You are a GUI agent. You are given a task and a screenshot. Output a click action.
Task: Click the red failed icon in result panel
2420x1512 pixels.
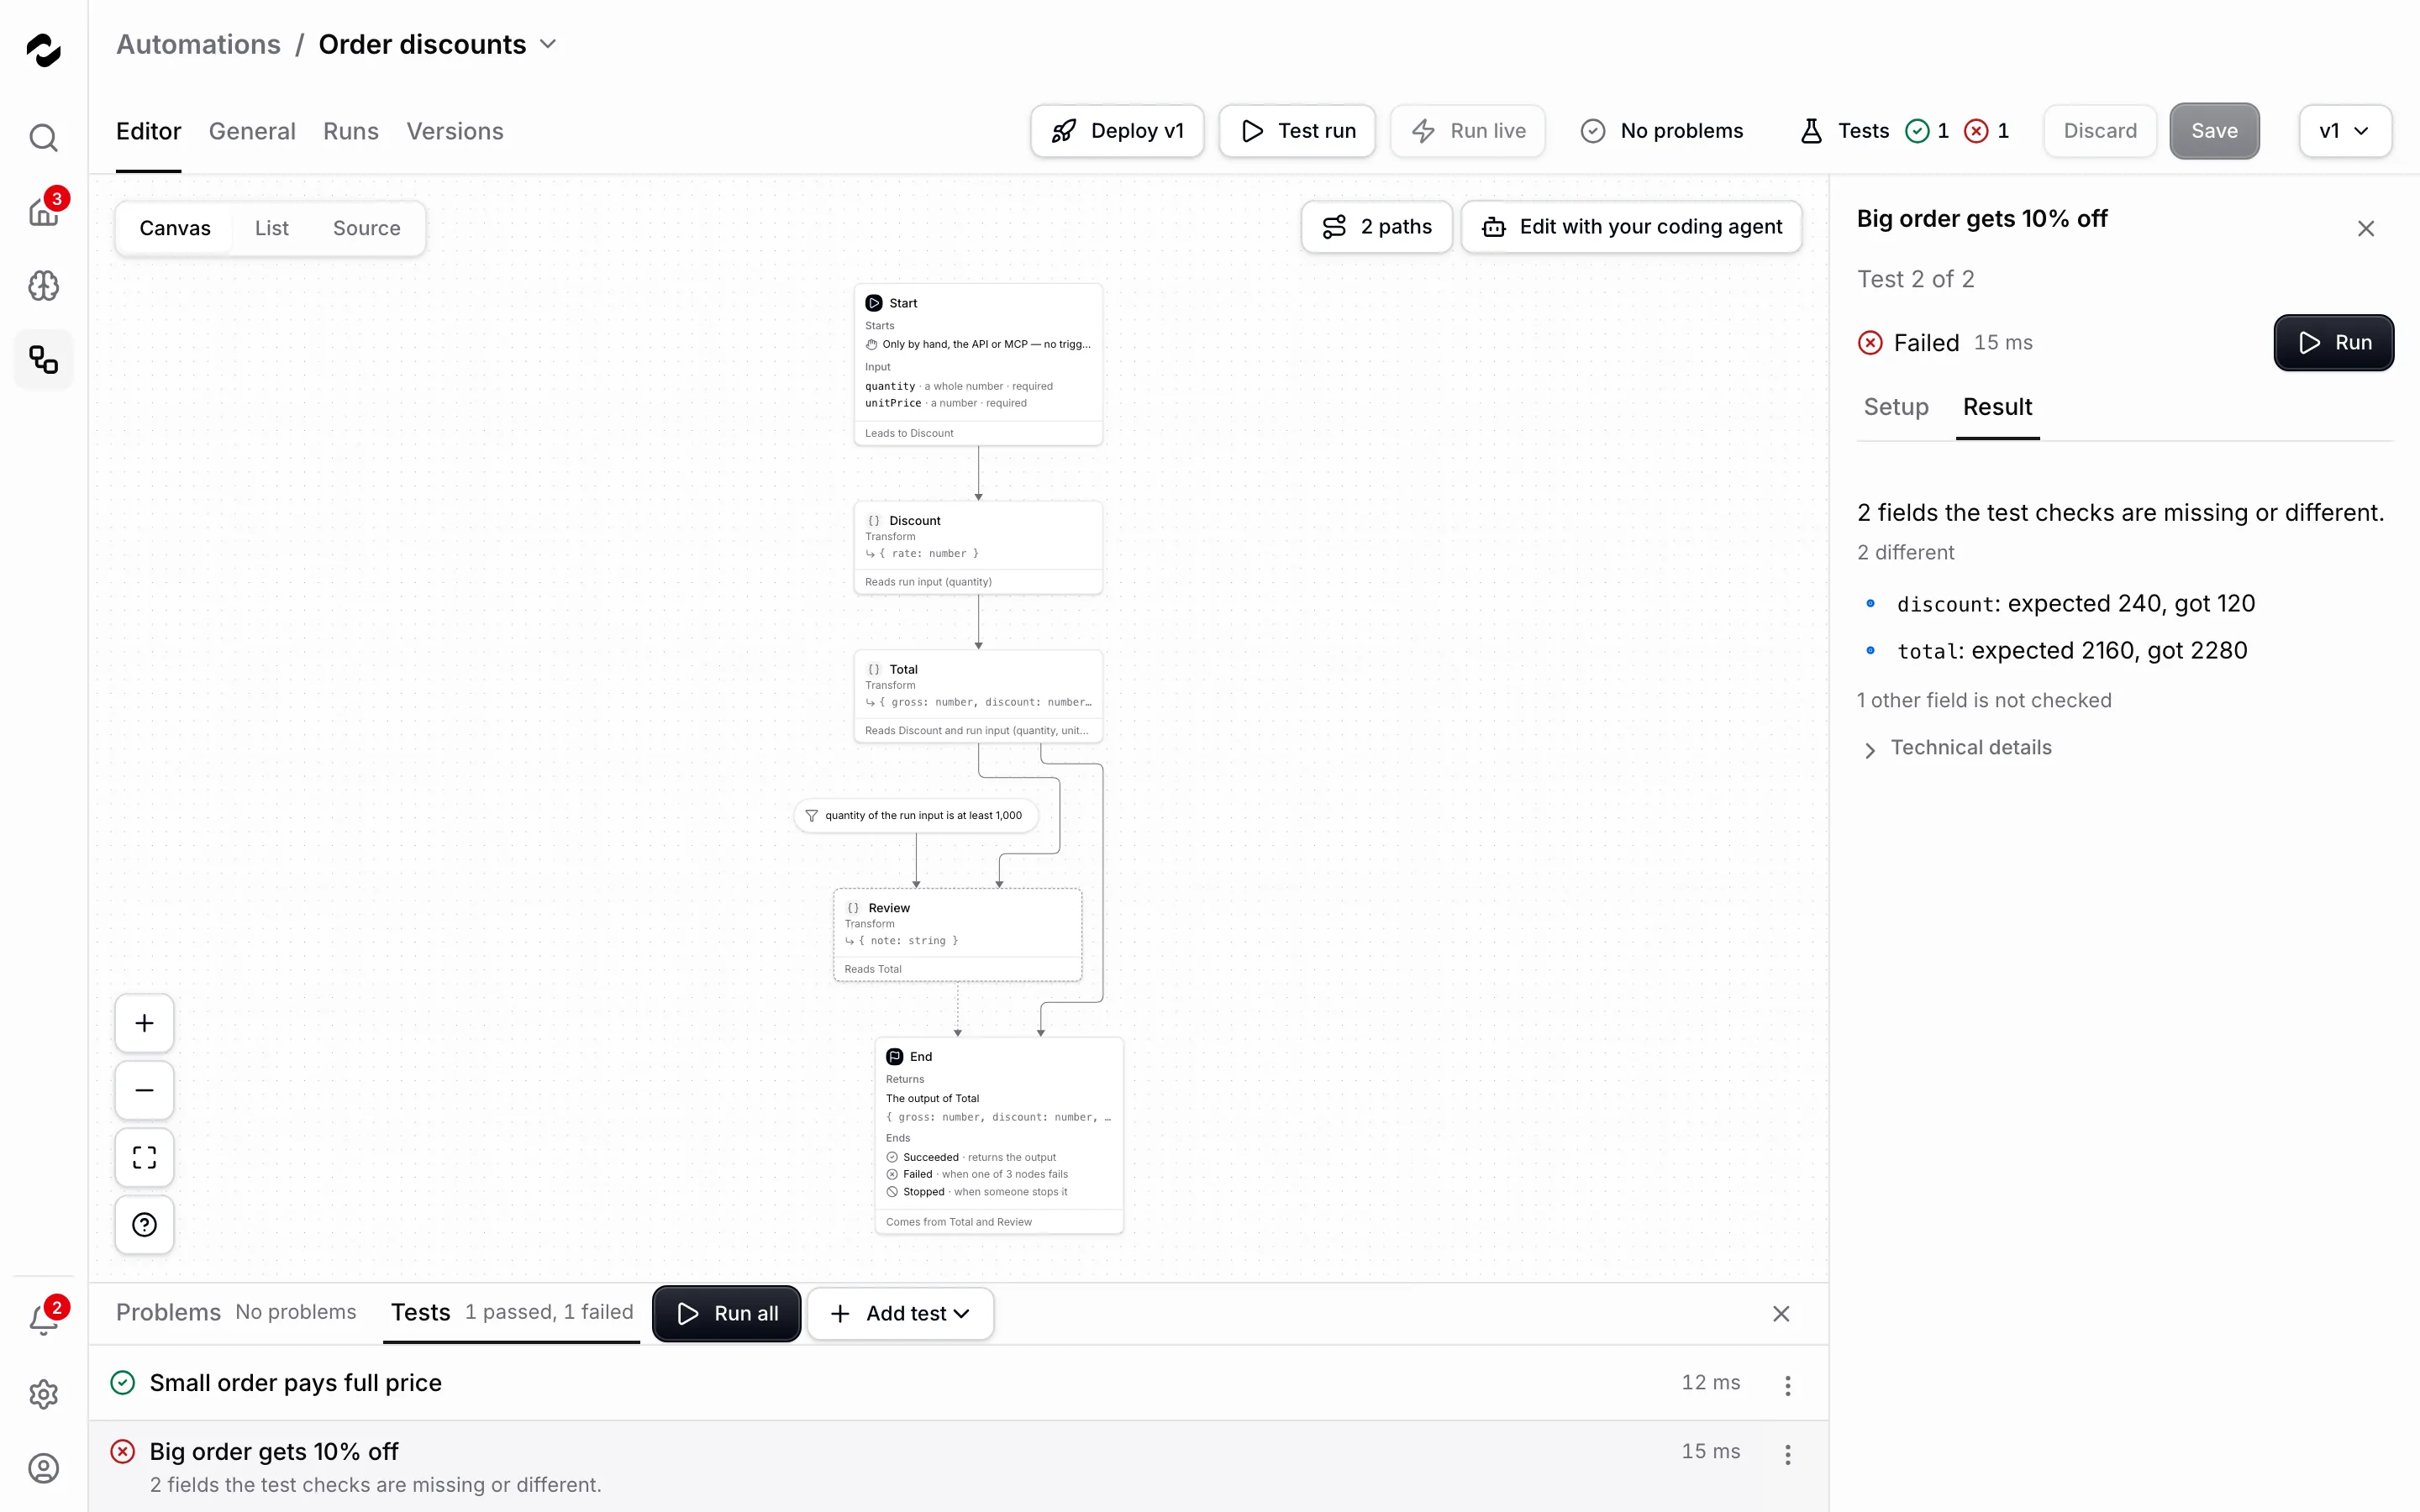pos(1870,343)
